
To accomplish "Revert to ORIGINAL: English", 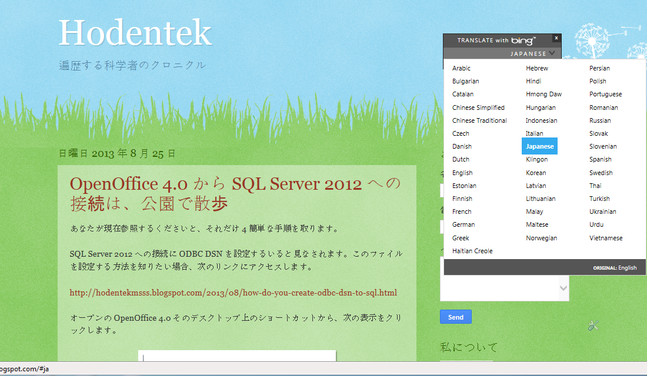I will 615,268.
